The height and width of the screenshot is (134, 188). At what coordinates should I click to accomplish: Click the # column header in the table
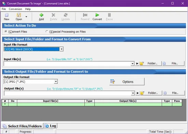tap(5, 101)
